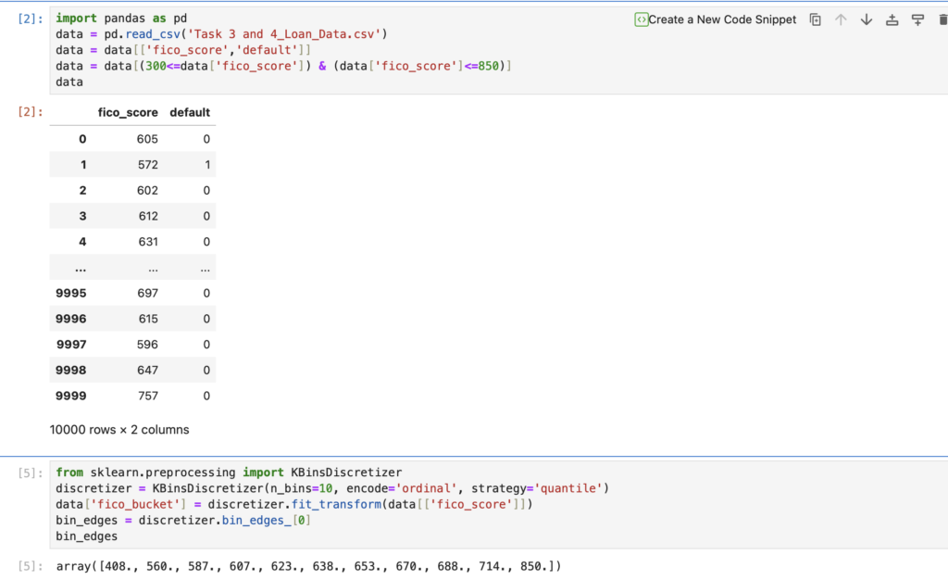Click the duplicate cell icon in cell toolbar
948x580 pixels.
[815, 19]
